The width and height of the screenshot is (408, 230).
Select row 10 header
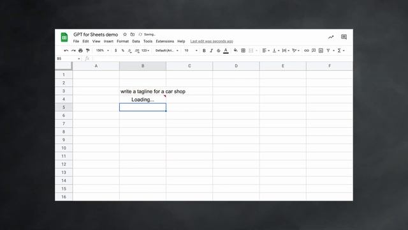(64, 148)
